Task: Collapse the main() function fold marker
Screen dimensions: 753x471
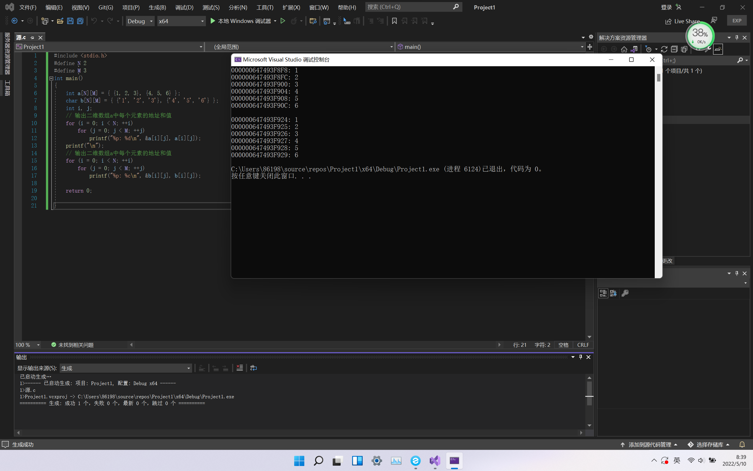Action: [51, 78]
